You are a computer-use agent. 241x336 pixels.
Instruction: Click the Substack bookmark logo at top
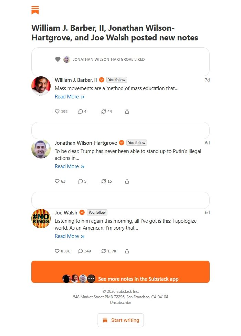(x=35, y=10)
